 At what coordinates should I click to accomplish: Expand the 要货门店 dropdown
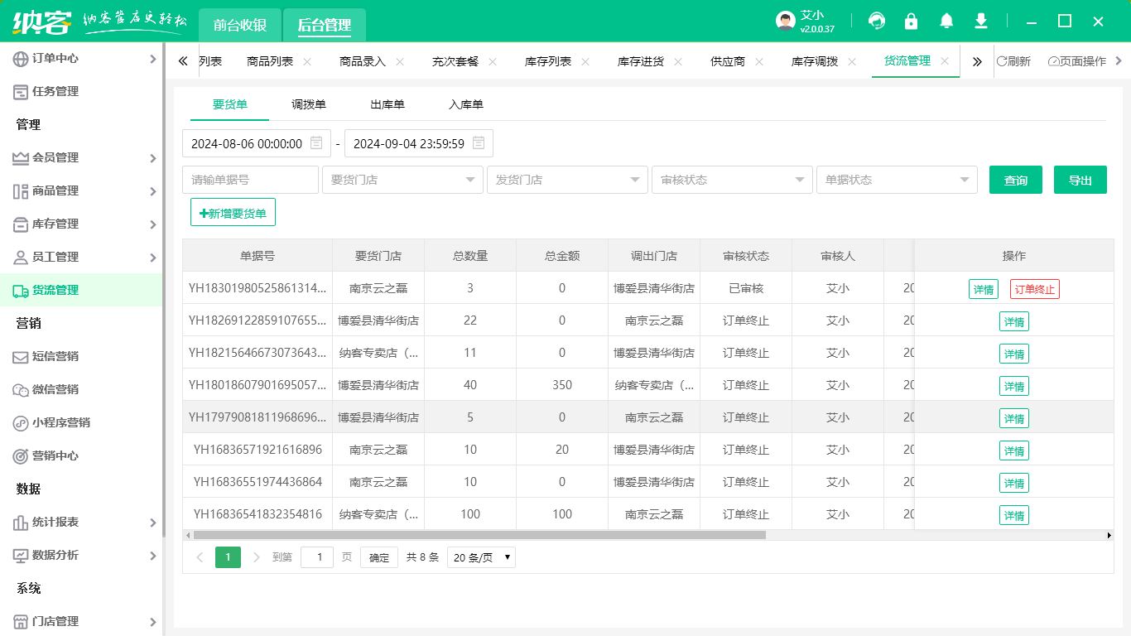point(402,180)
